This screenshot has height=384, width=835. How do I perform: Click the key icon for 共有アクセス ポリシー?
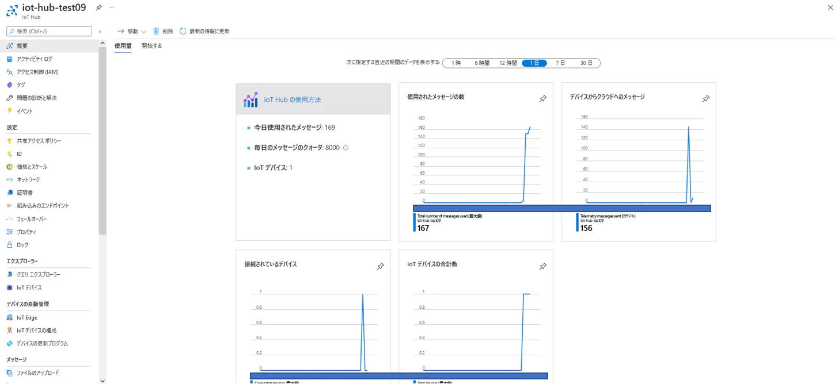(x=10, y=141)
